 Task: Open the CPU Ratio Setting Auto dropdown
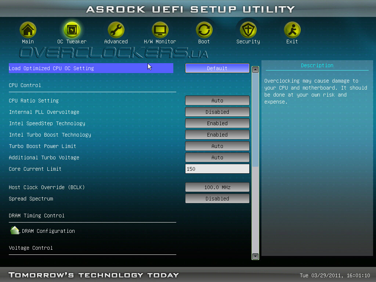217,101
